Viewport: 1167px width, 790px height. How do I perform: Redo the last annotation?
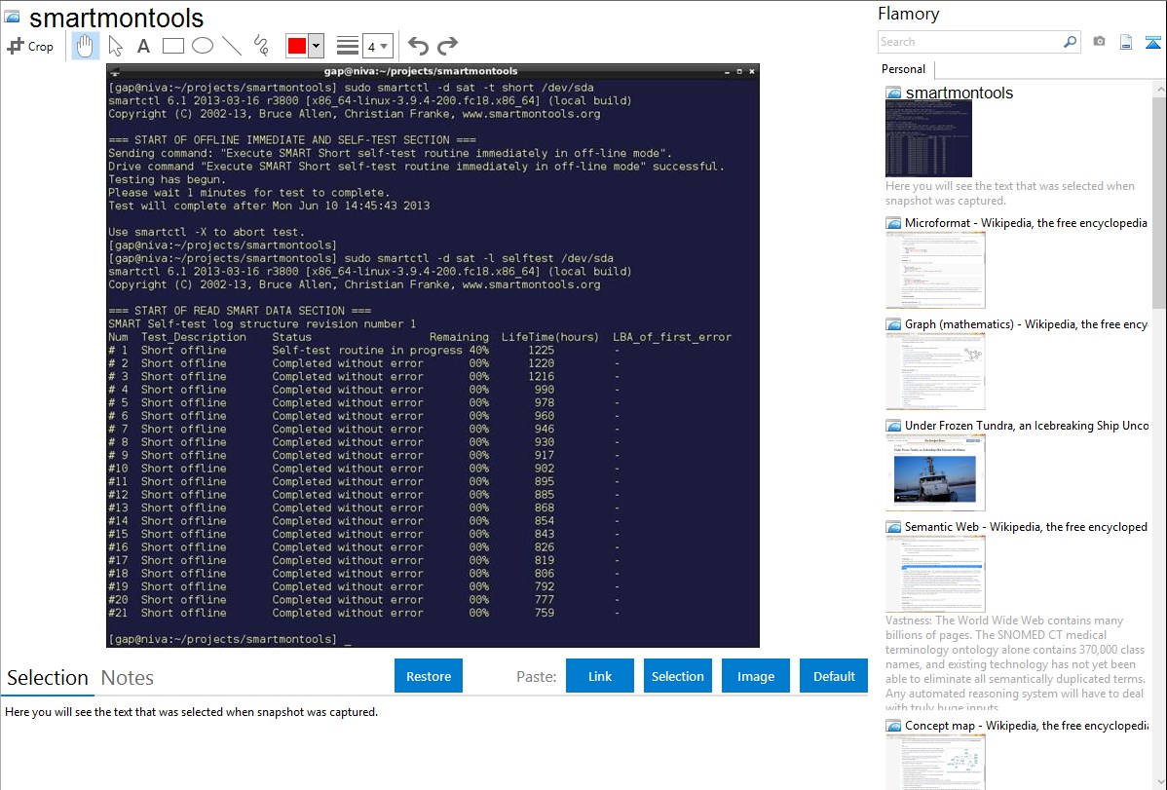point(447,46)
